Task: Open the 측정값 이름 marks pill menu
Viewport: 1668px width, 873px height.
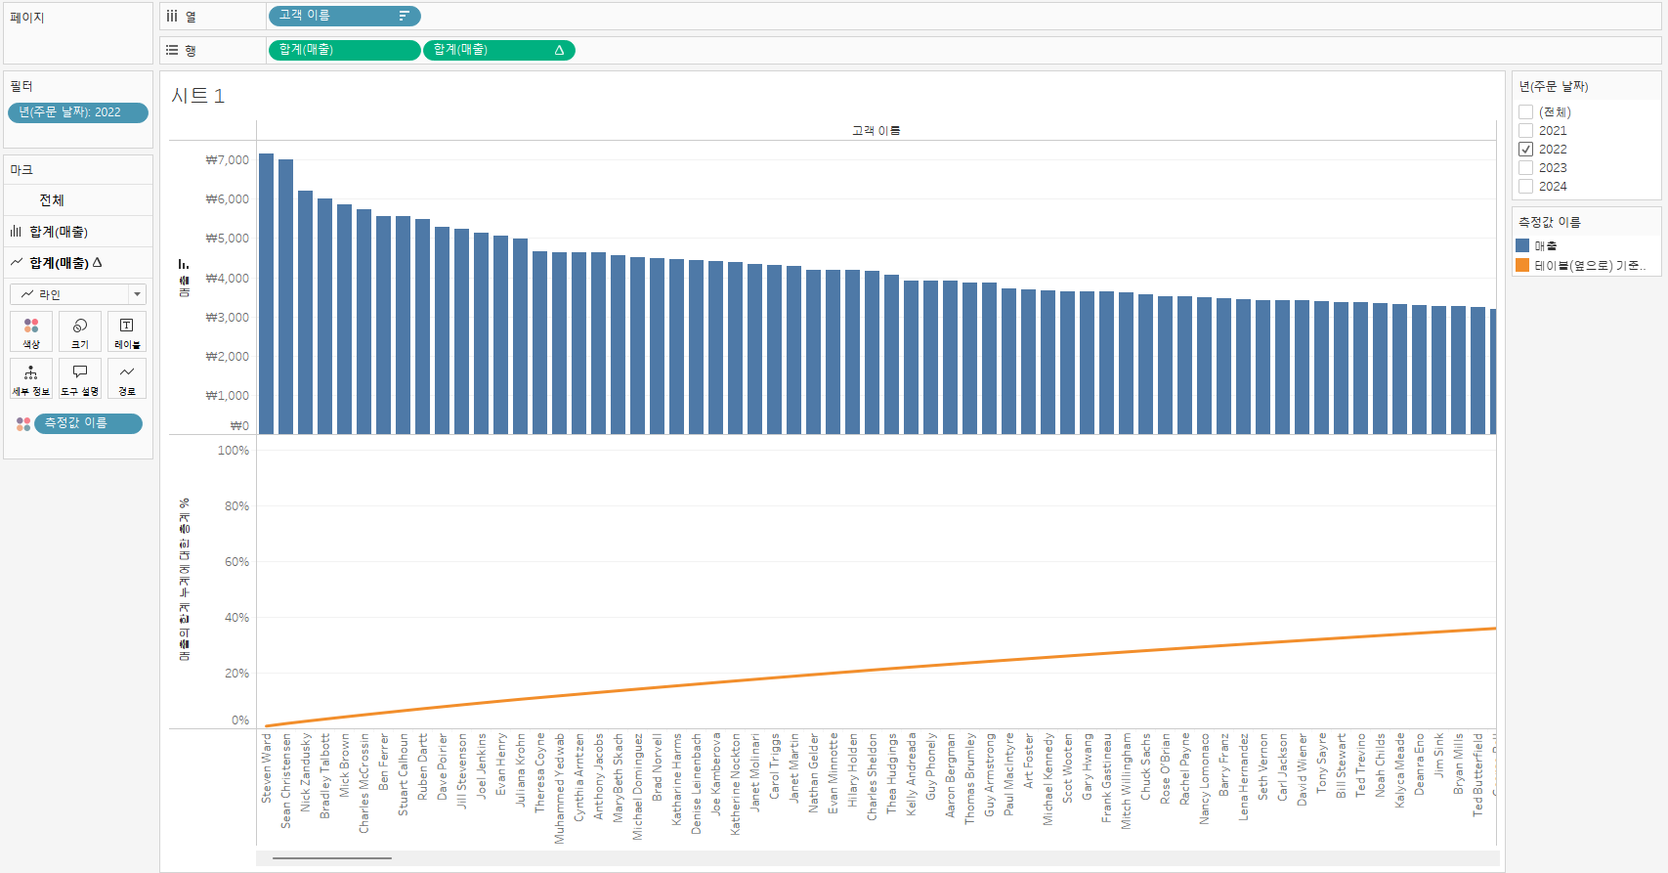Action: (x=88, y=423)
